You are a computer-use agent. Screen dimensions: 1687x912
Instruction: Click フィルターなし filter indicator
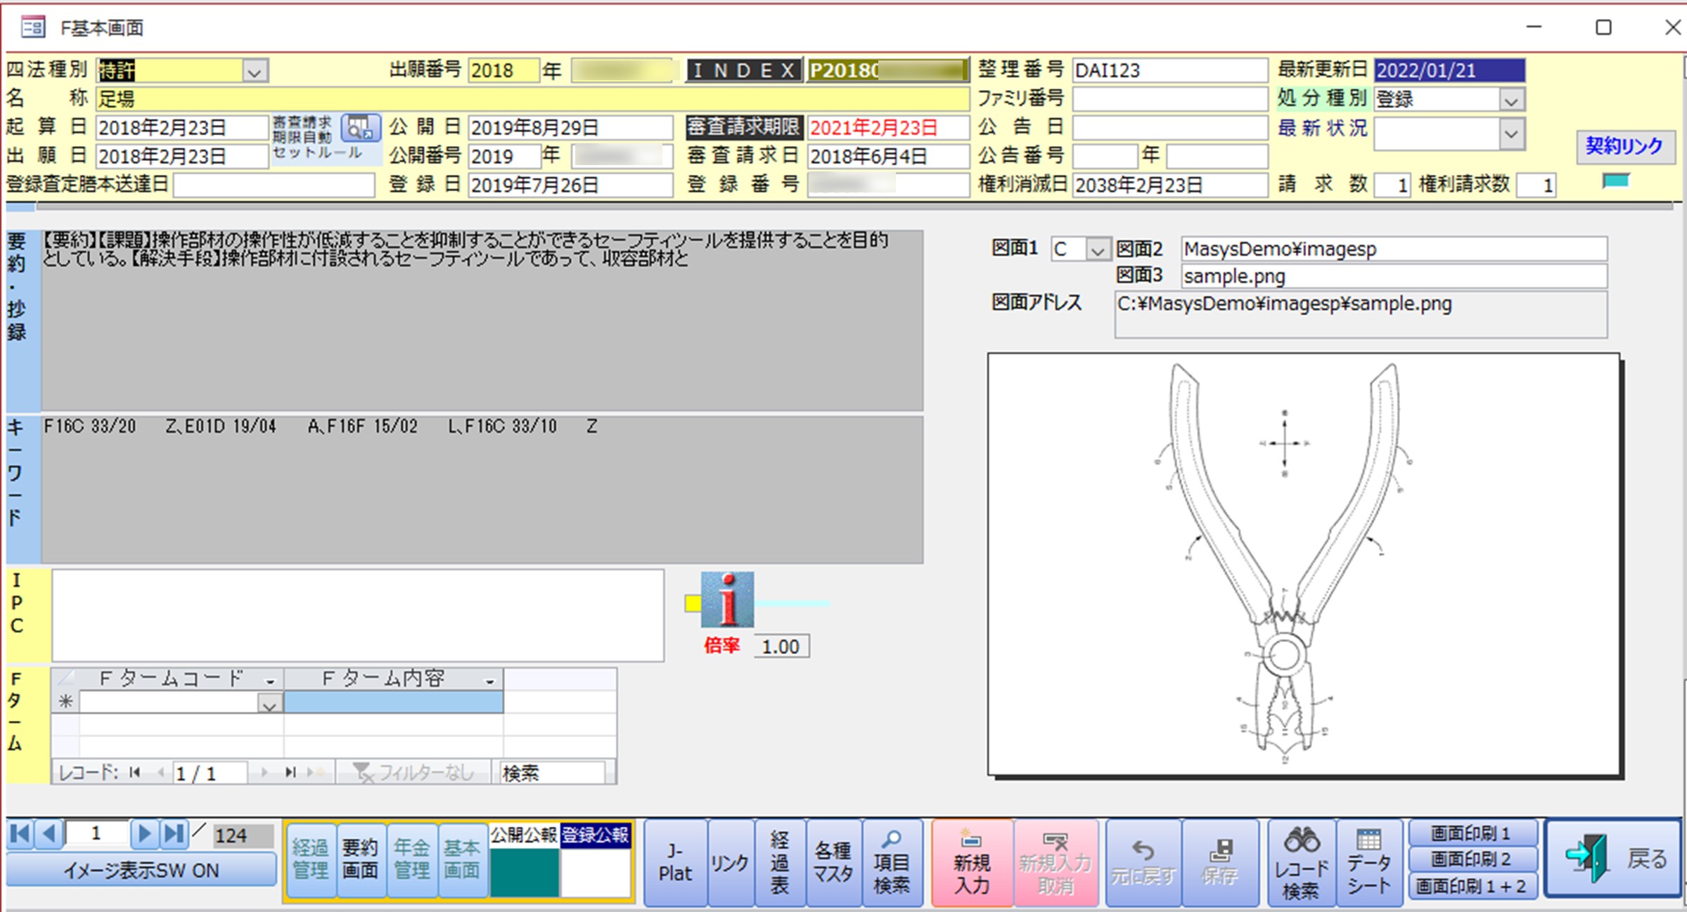pos(413,772)
